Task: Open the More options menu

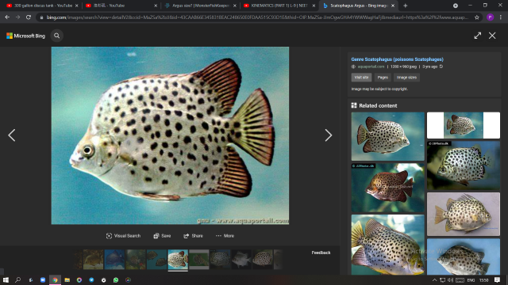Action: (225, 236)
